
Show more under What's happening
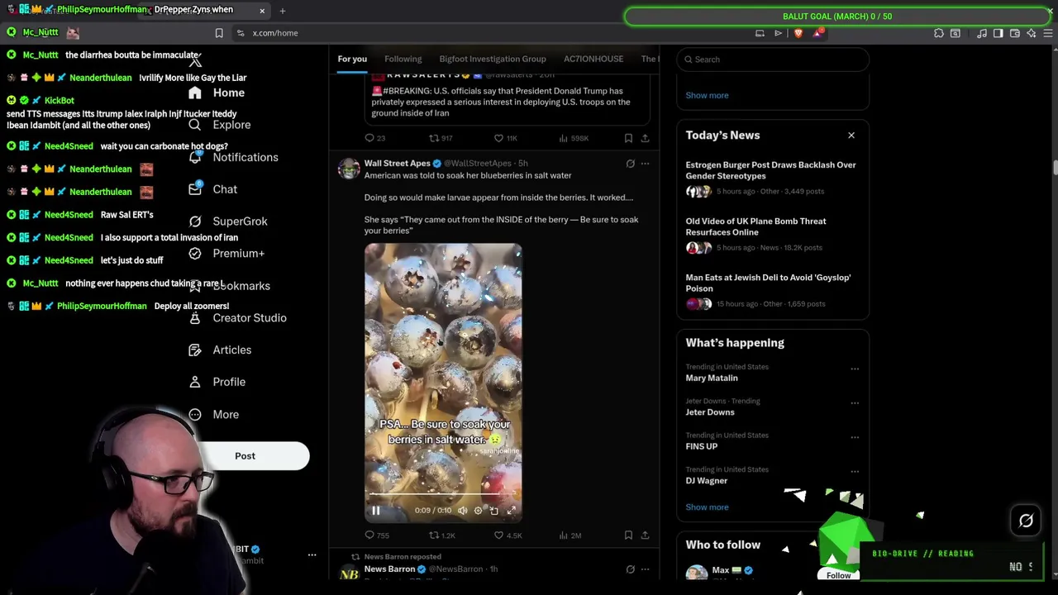[x=707, y=507]
